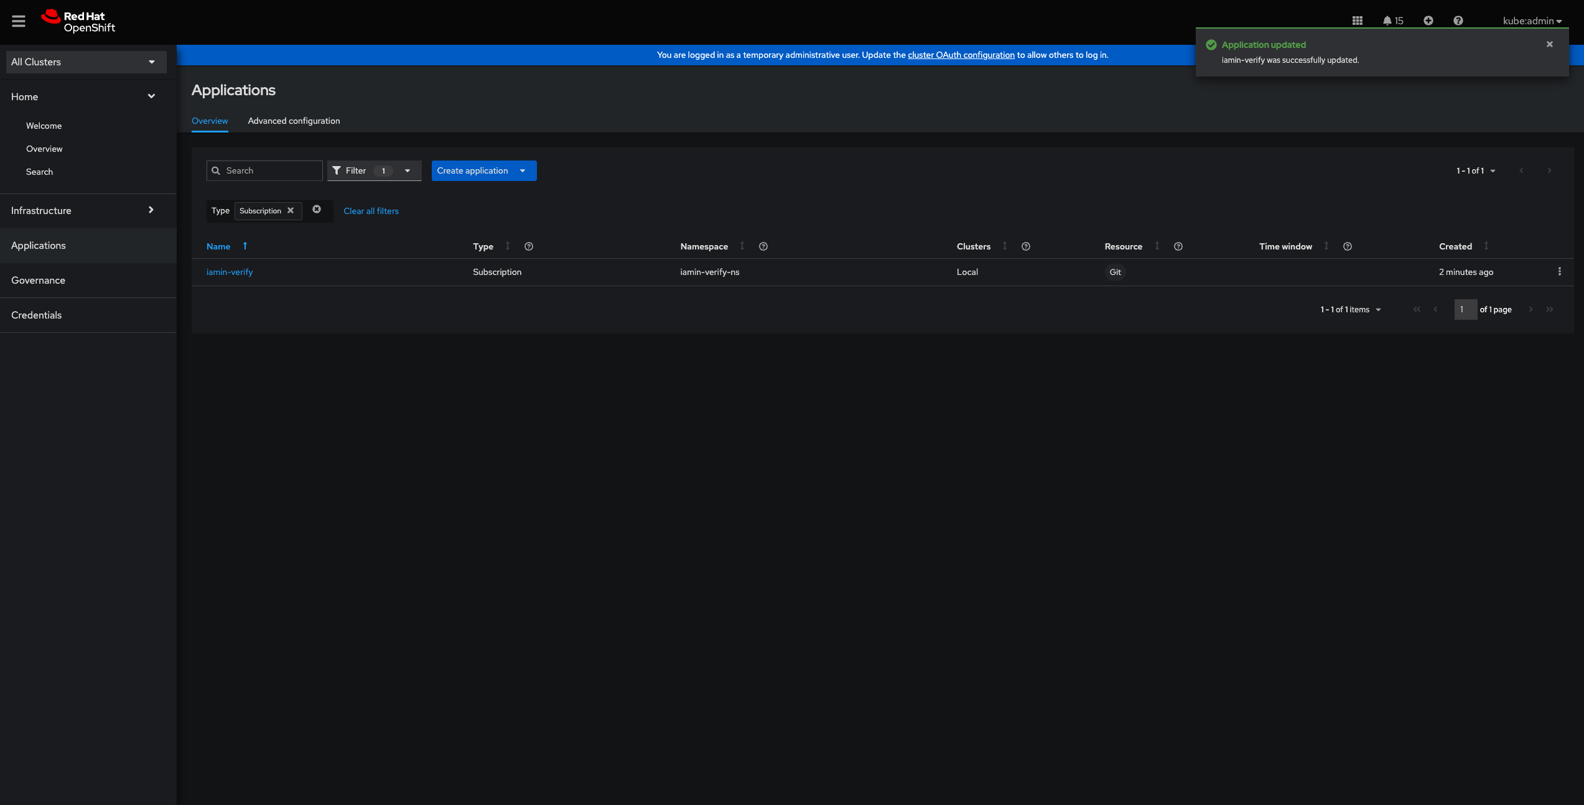Viewport: 1584px width, 805px height.
Task: Remove the Subscription filter chip
Action: [x=291, y=211]
